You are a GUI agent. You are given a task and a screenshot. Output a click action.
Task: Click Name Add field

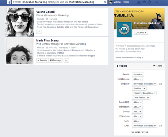click(136, 121)
